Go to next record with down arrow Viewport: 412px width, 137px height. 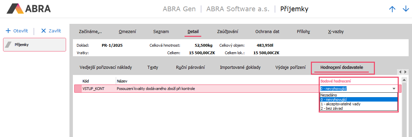[x=406, y=9]
